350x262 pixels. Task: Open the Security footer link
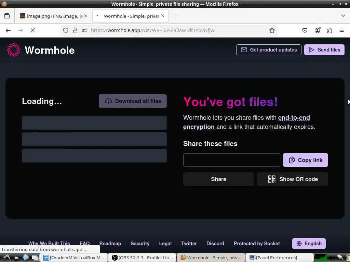(x=140, y=244)
